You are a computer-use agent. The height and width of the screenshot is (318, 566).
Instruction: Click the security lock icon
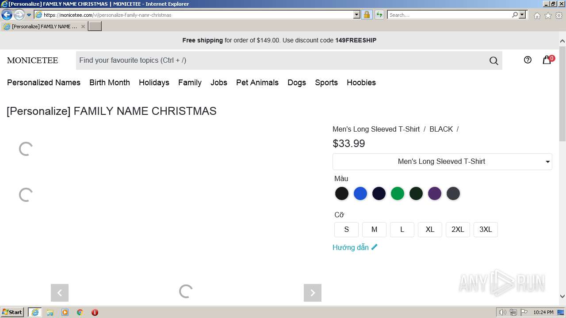tap(367, 15)
